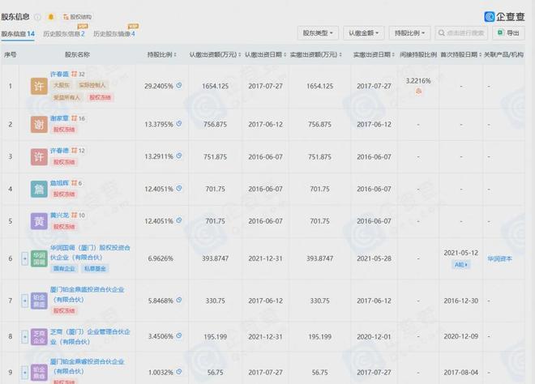Switch to the 历史股东镜像 tab
The height and width of the screenshot is (384, 535).
click(113, 34)
